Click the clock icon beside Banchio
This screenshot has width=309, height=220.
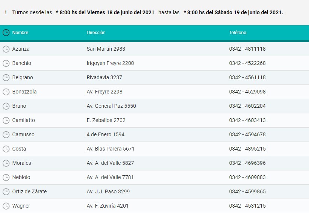[6, 63]
